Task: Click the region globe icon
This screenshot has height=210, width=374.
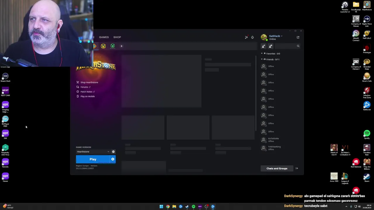Action: (113, 152)
